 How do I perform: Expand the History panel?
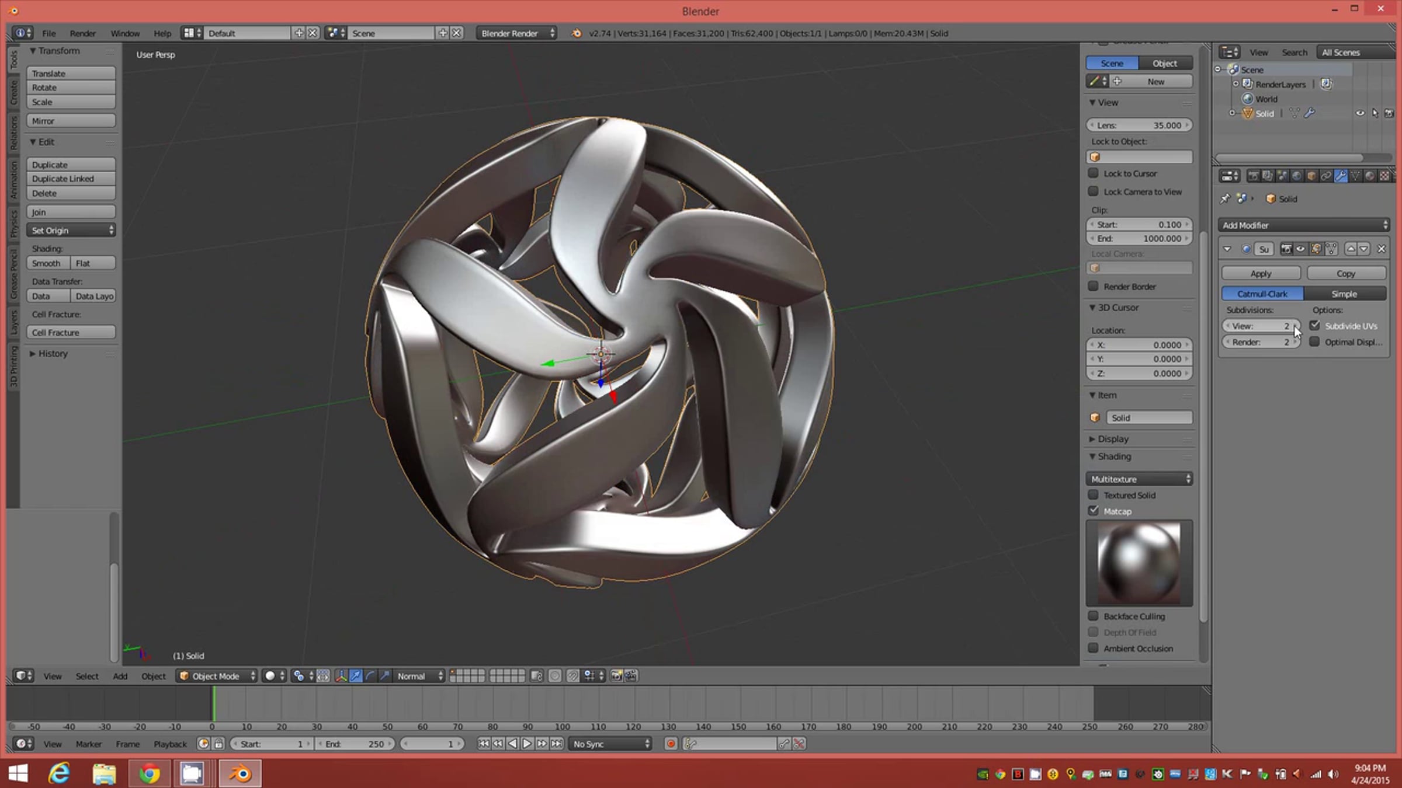click(x=53, y=354)
